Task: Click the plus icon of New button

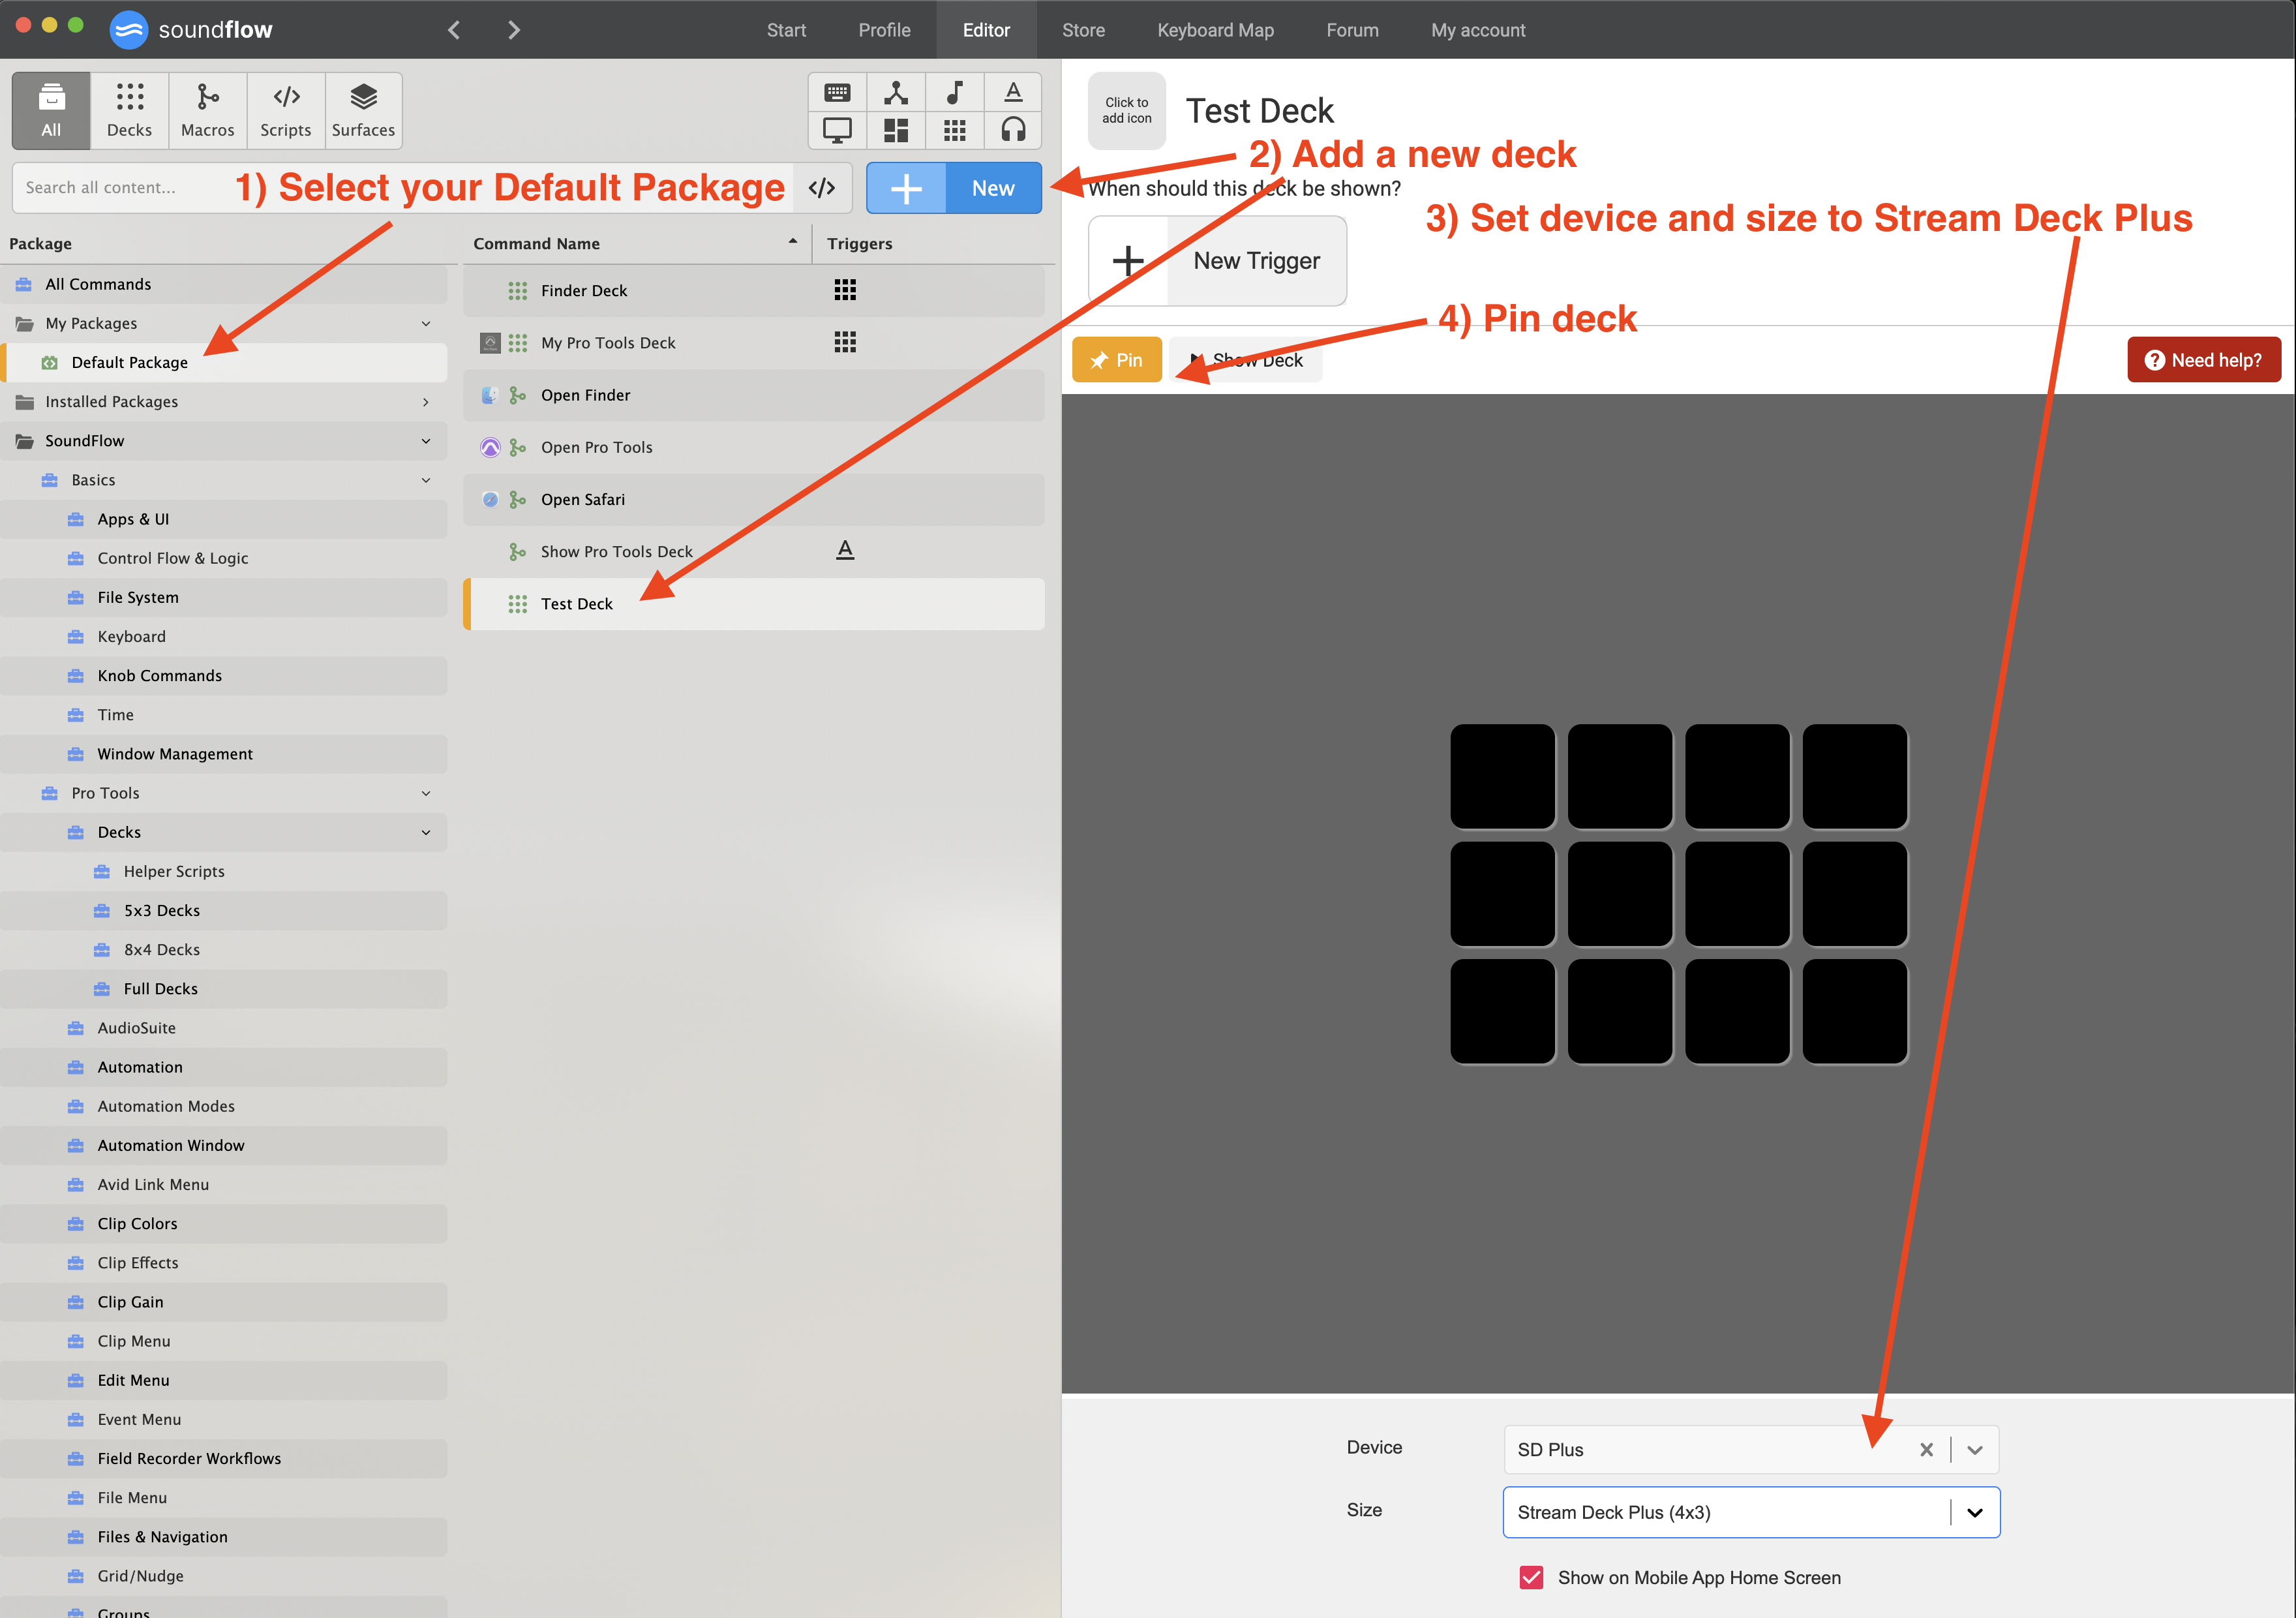Action: (x=906, y=188)
